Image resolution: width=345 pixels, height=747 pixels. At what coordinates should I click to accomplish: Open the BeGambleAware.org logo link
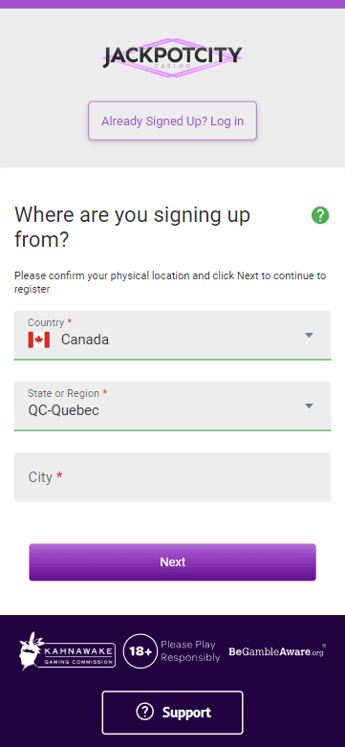point(276,650)
